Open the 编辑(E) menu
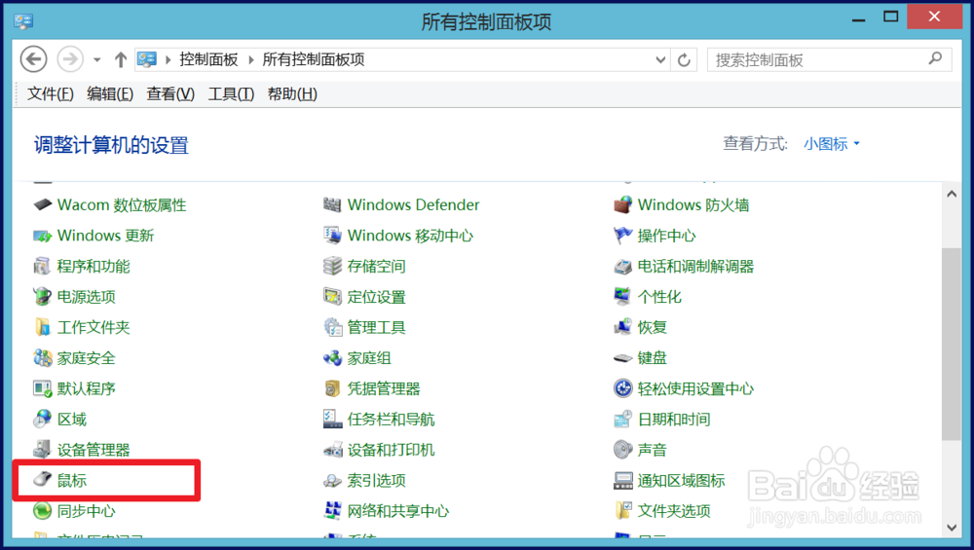The width and height of the screenshot is (974, 550). [110, 93]
